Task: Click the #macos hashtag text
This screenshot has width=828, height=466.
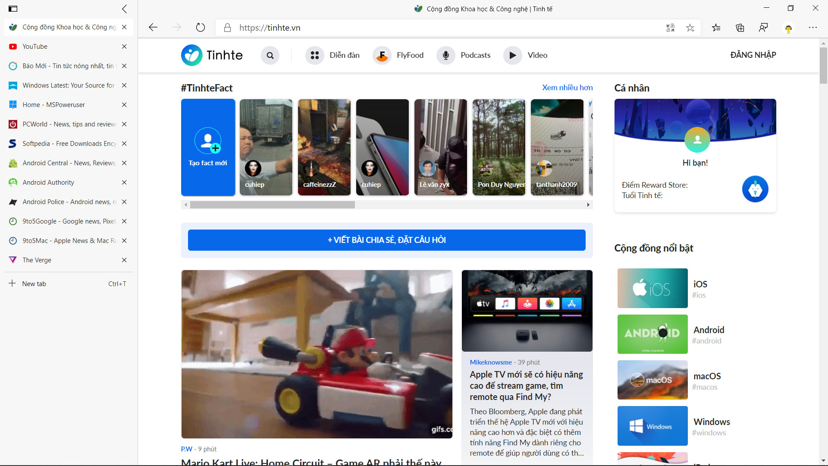Action: coord(705,387)
